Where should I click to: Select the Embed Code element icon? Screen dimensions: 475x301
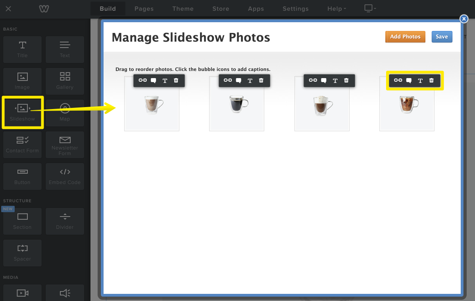(65, 176)
